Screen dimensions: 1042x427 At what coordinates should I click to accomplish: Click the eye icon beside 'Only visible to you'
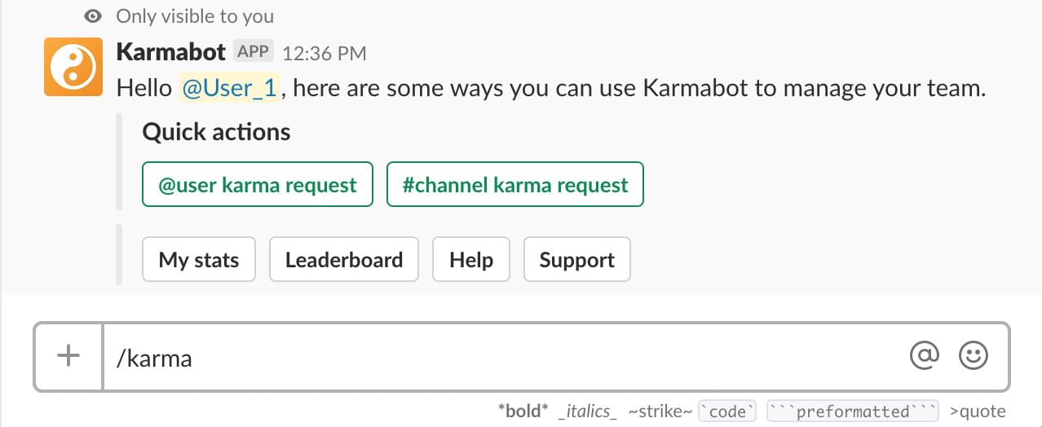(x=95, y=15)
